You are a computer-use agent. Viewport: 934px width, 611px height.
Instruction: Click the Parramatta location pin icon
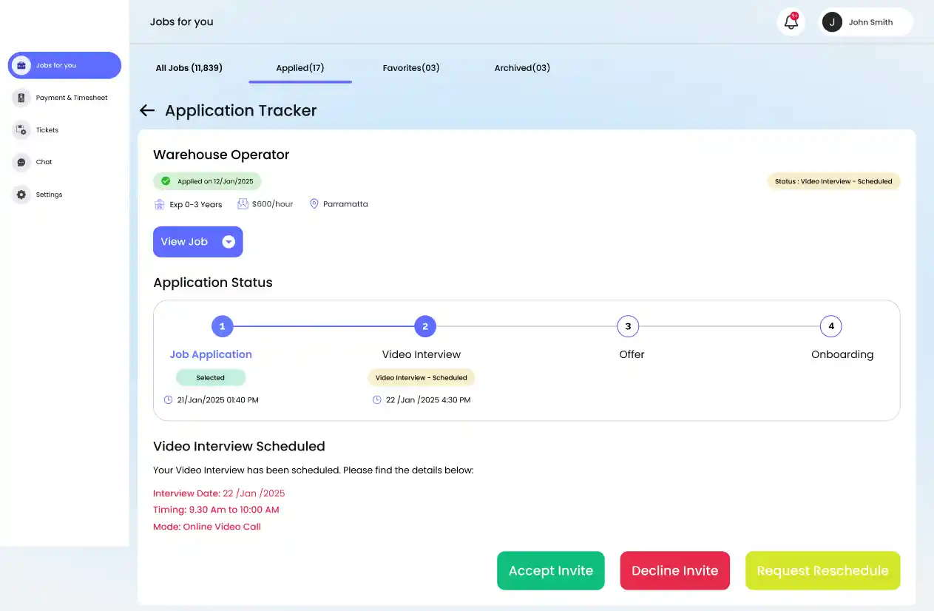tap(314, 204)
